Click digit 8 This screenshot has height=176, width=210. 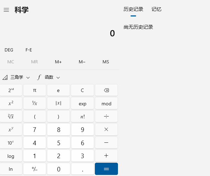(58, 129)
